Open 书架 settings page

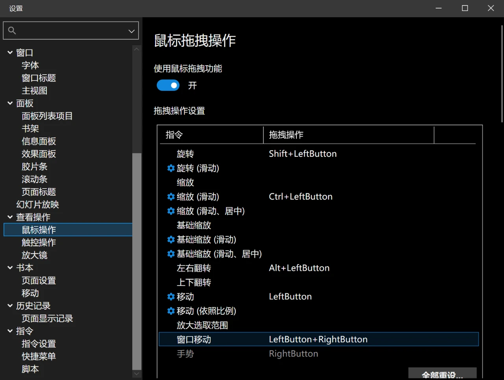[x=30, y=129]
